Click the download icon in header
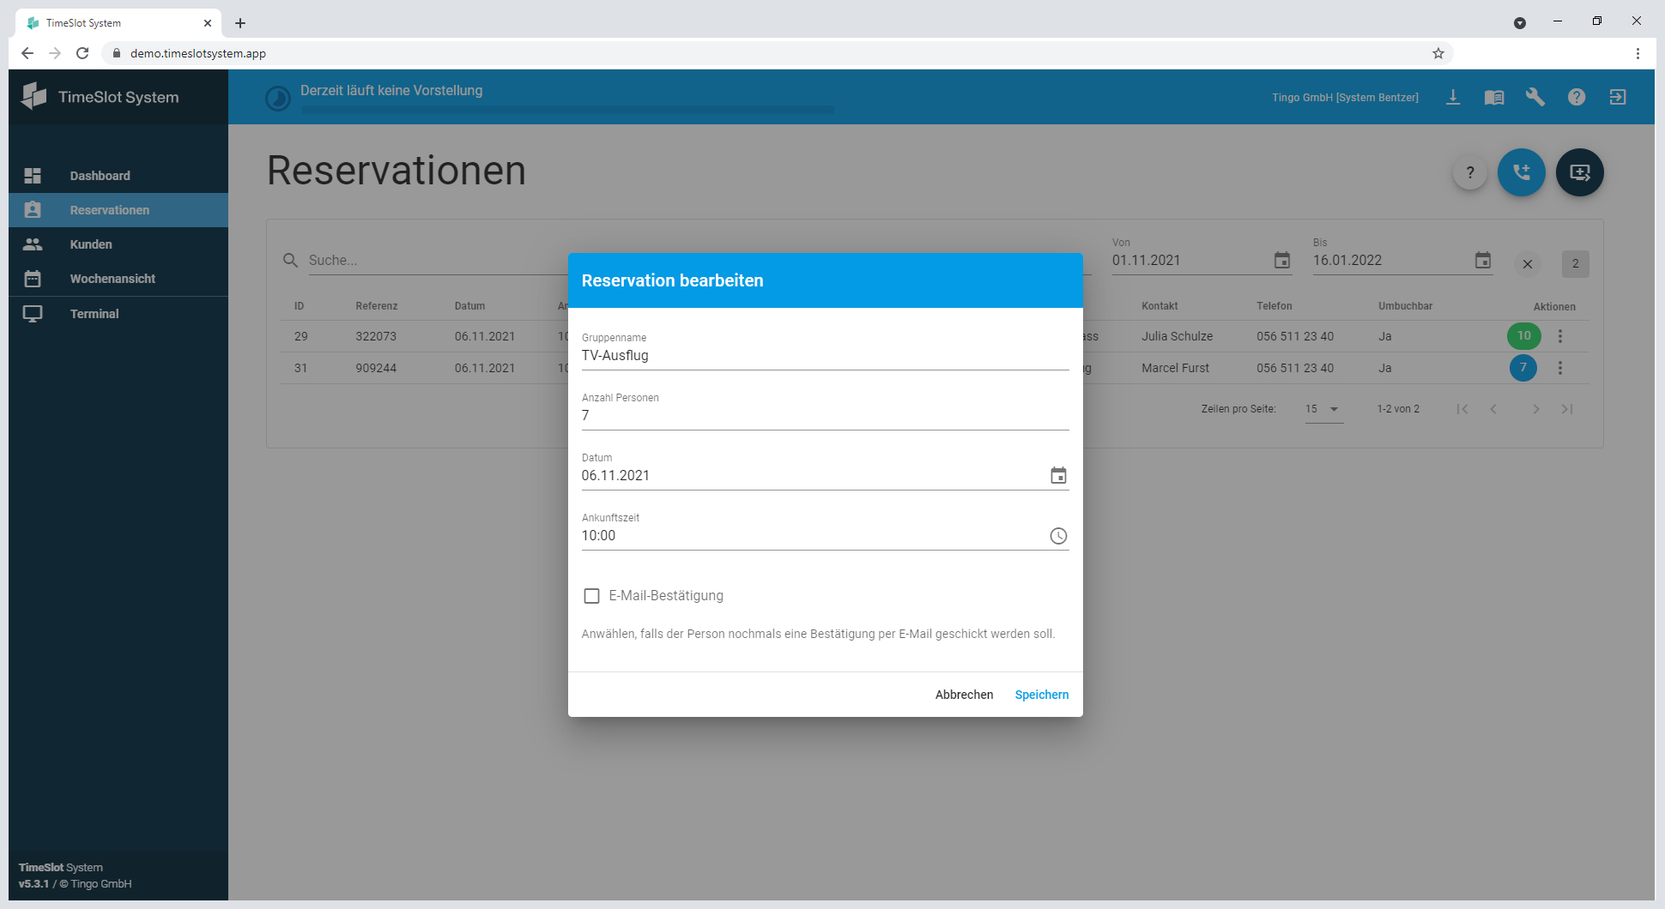Viewport: 1665px width, 909px height. coord(1453,97)
